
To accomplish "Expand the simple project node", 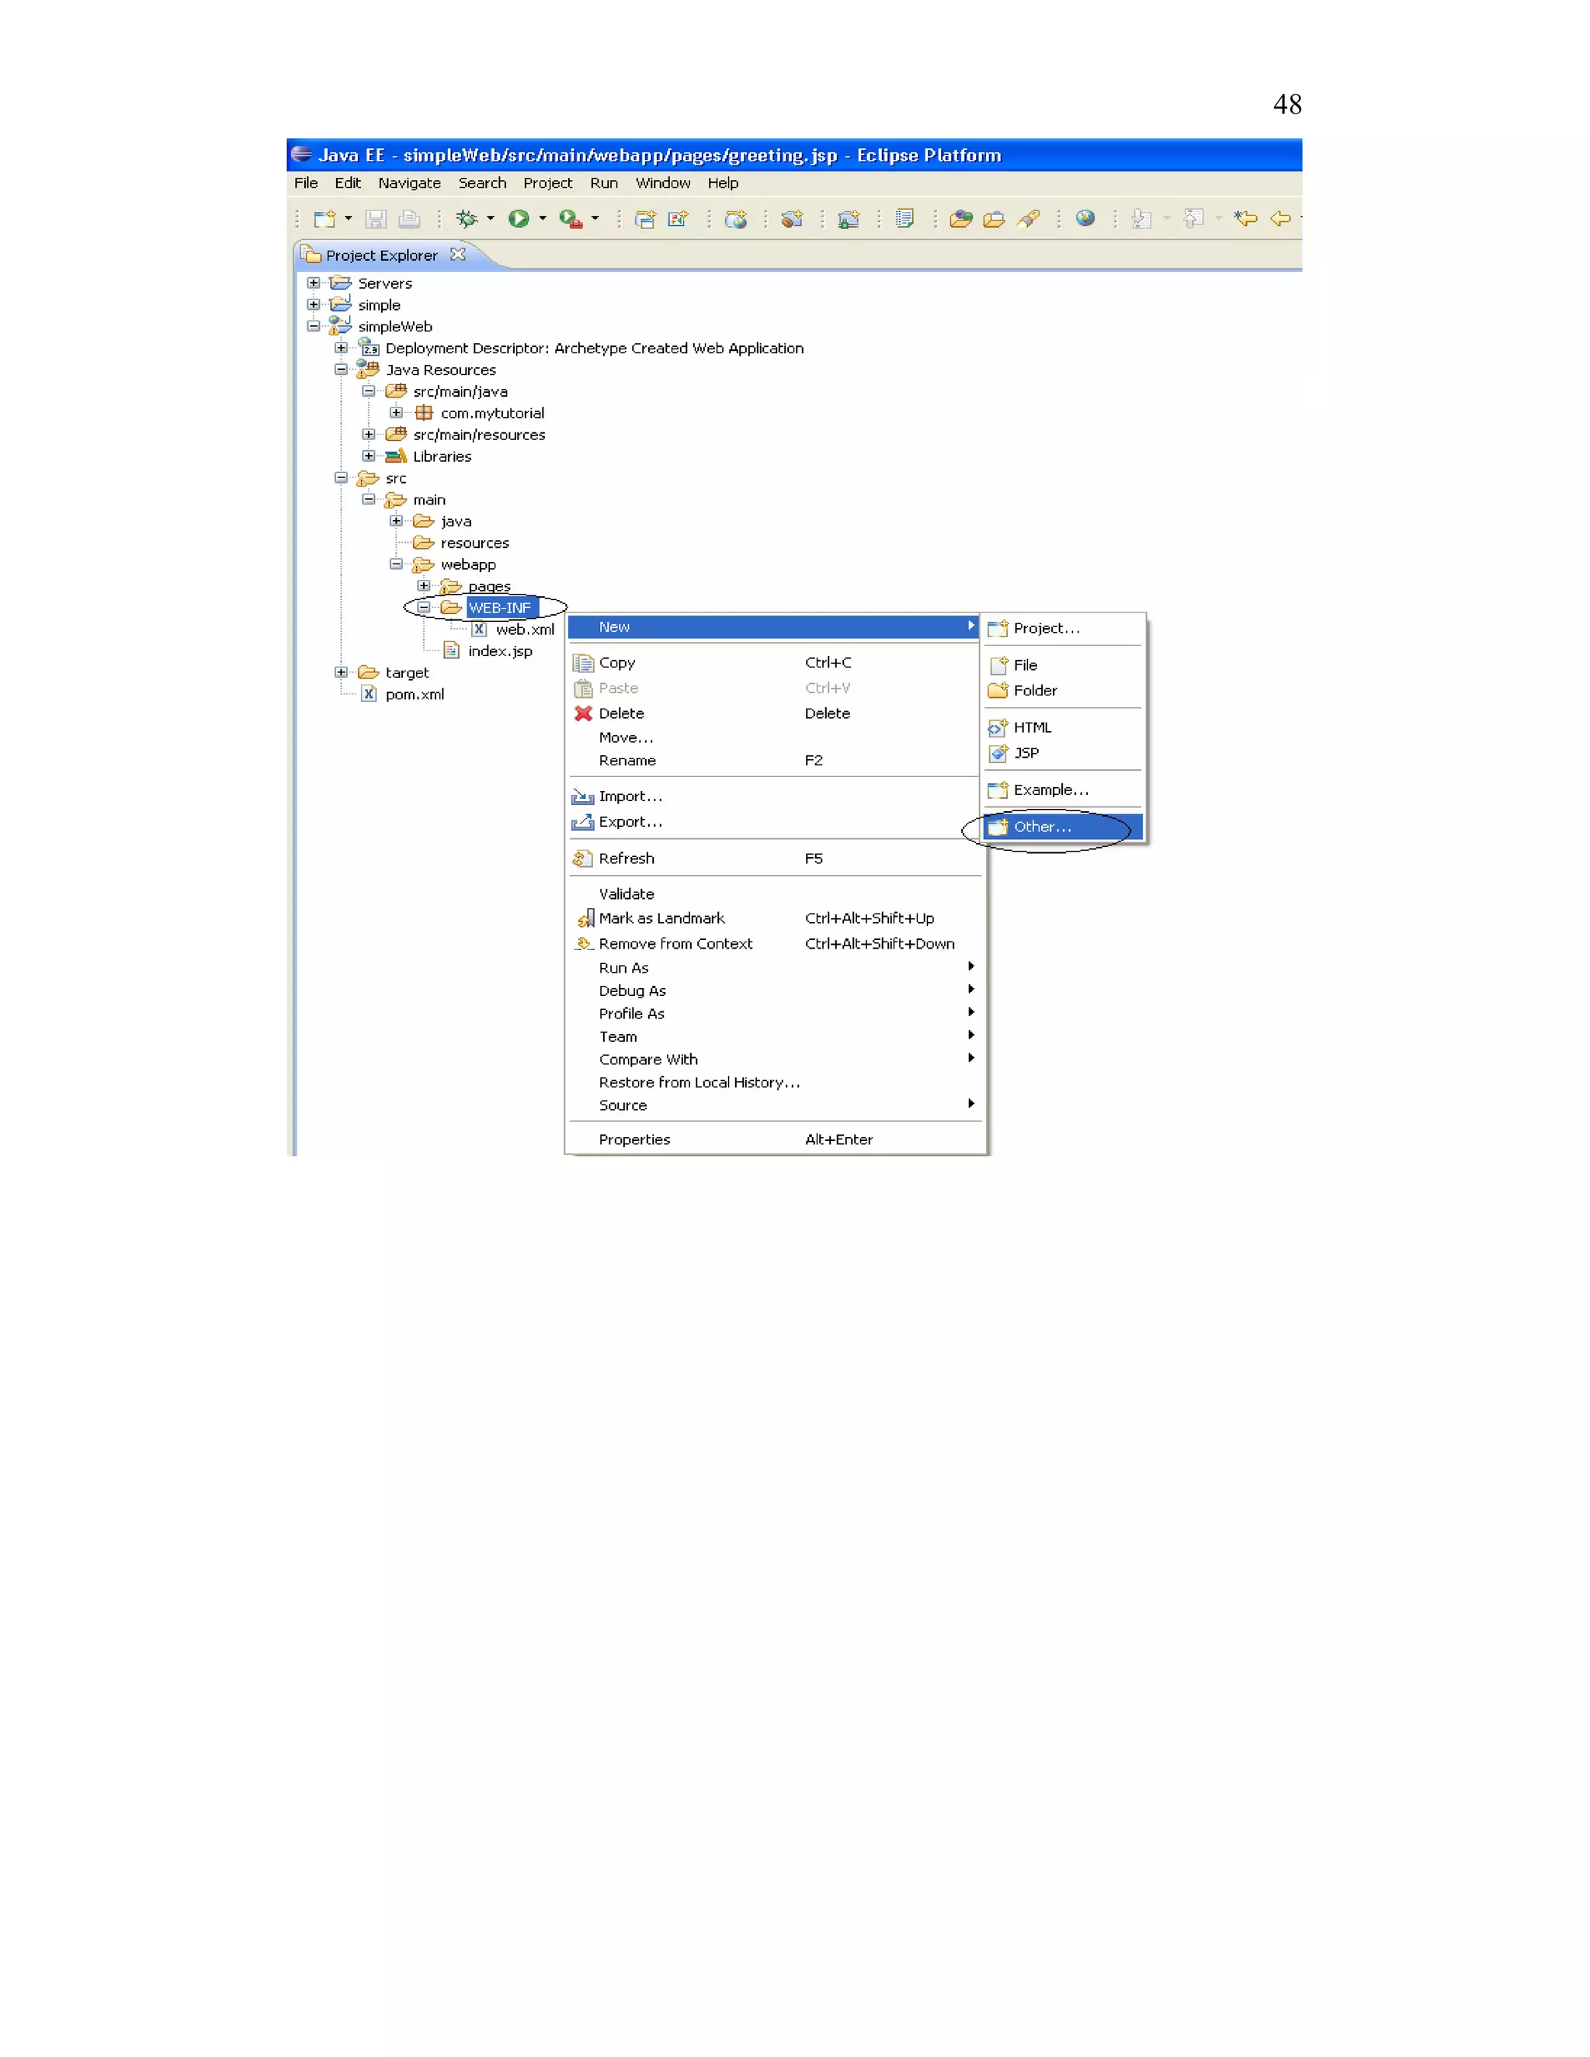I will [x=314, y=304].
